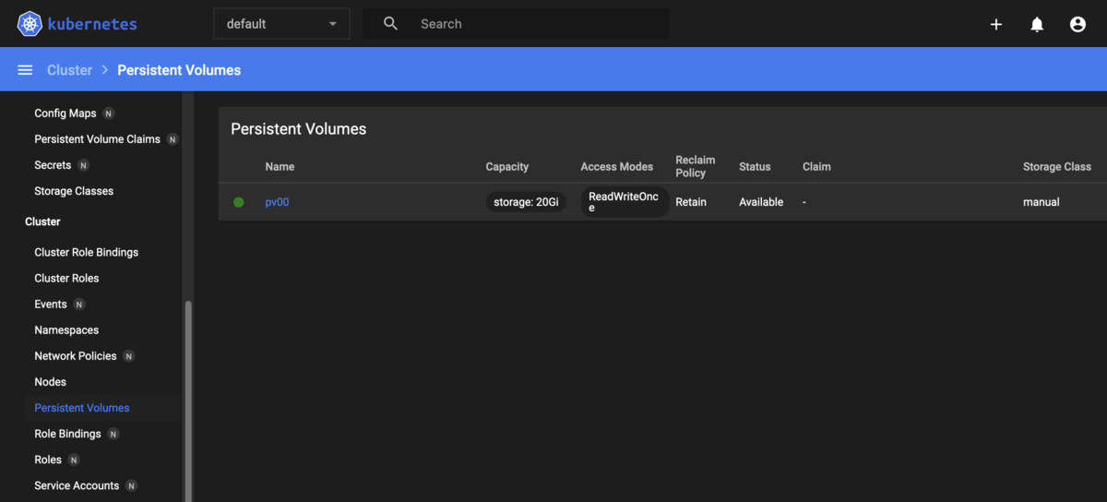This screenshot has width=1107, height=502.
Task: Open Storage Classes in sidebar
Action: 74,191
